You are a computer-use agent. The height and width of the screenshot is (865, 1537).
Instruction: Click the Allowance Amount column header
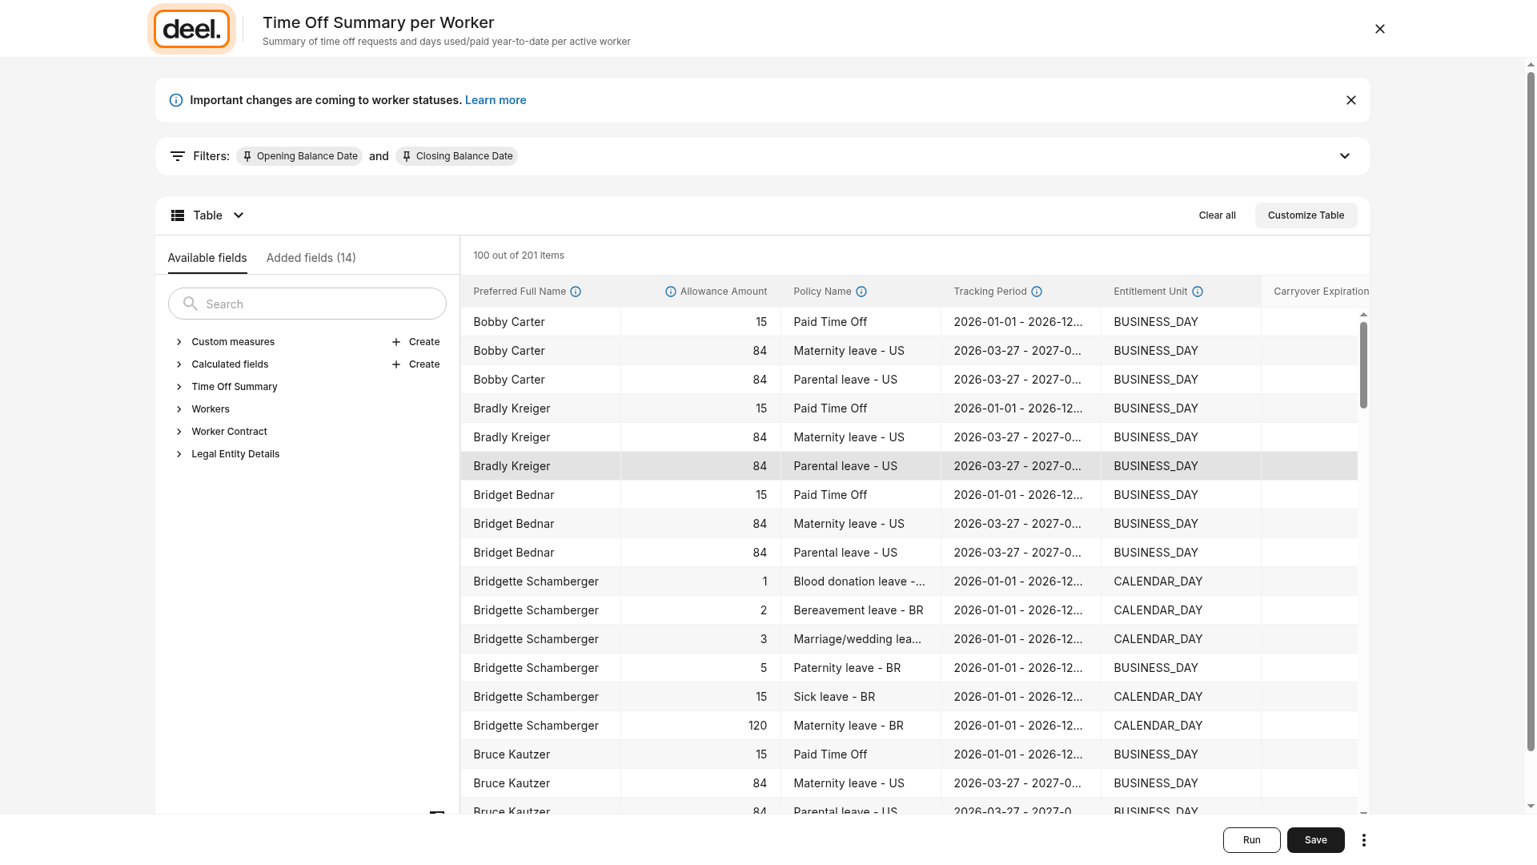click(x=700, y=292)
